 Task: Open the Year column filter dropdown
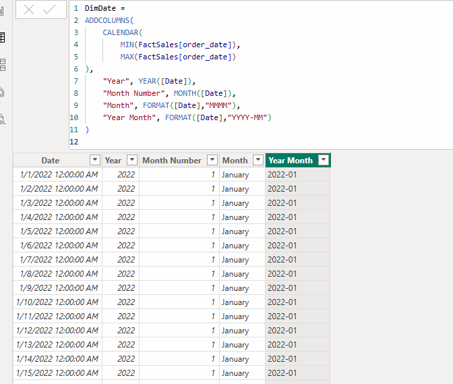click(132, 160)
